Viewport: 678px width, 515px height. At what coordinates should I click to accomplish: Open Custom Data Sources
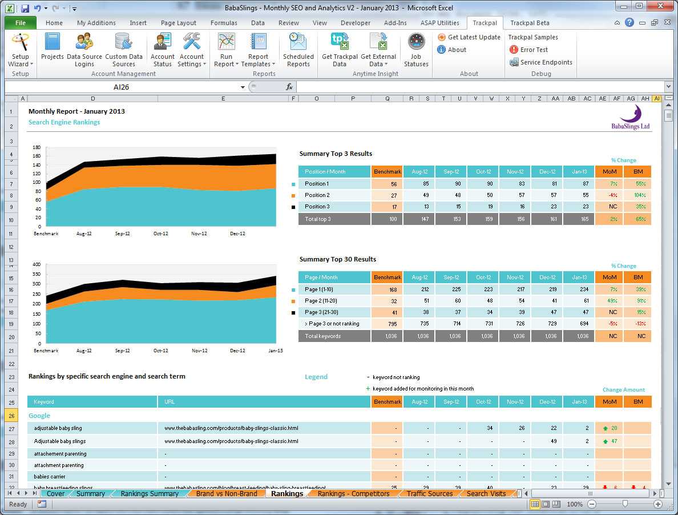[x=124, y=50]
